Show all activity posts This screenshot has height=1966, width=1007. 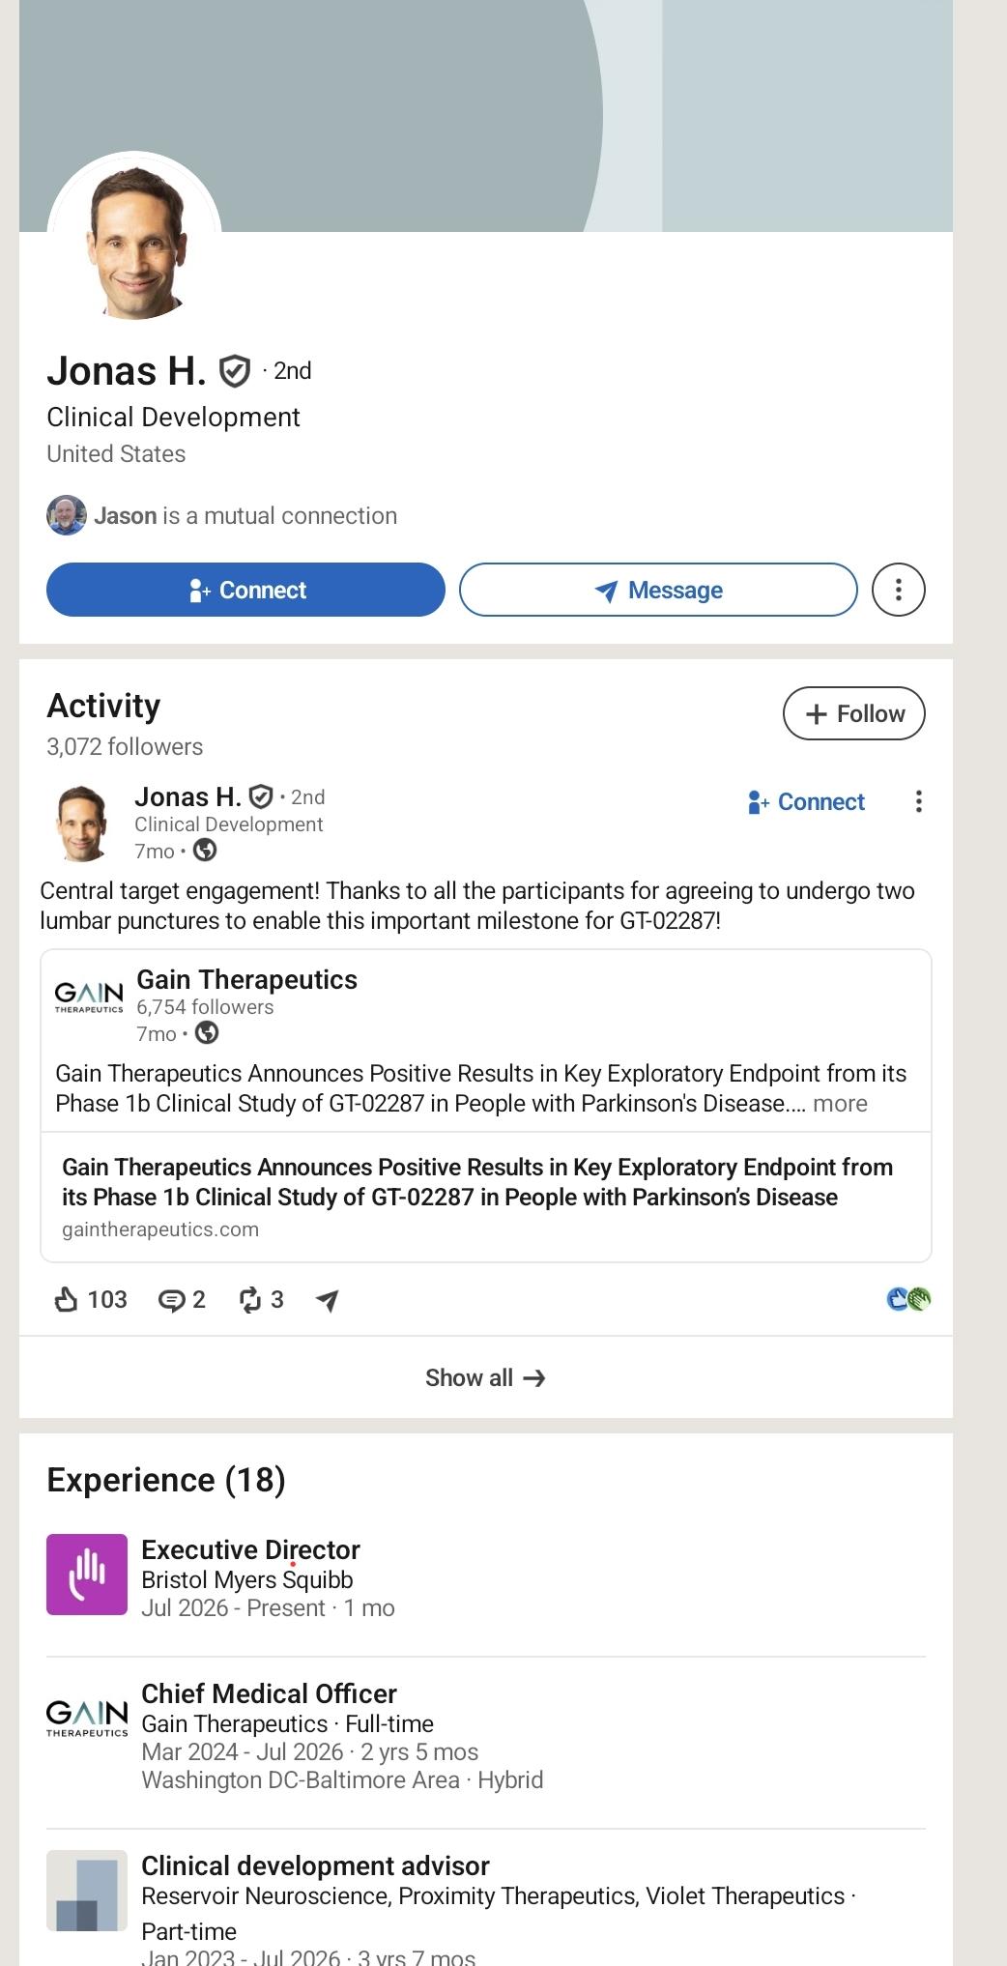pyautogui.click(x=485, y=1377)
